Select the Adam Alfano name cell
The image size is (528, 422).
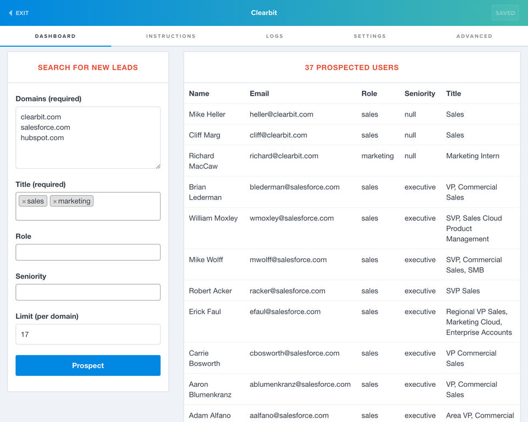coord(210,415)
